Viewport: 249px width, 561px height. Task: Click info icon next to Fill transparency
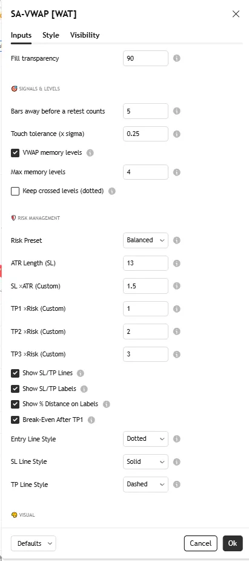176,58
